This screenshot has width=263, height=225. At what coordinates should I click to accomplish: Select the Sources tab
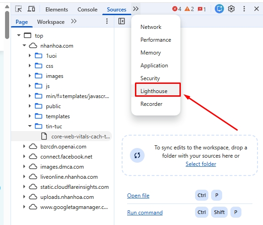click(x=117, y=10)
